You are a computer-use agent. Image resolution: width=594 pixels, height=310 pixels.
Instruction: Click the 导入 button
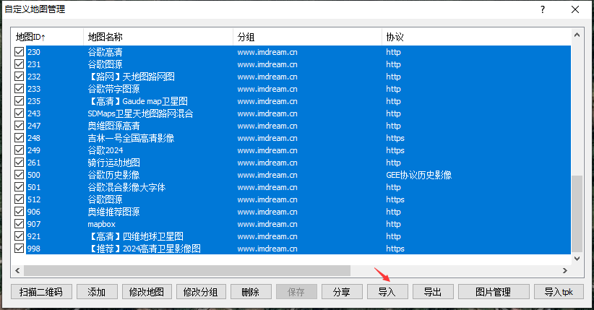pyautogui.click(x=387, y=292)
